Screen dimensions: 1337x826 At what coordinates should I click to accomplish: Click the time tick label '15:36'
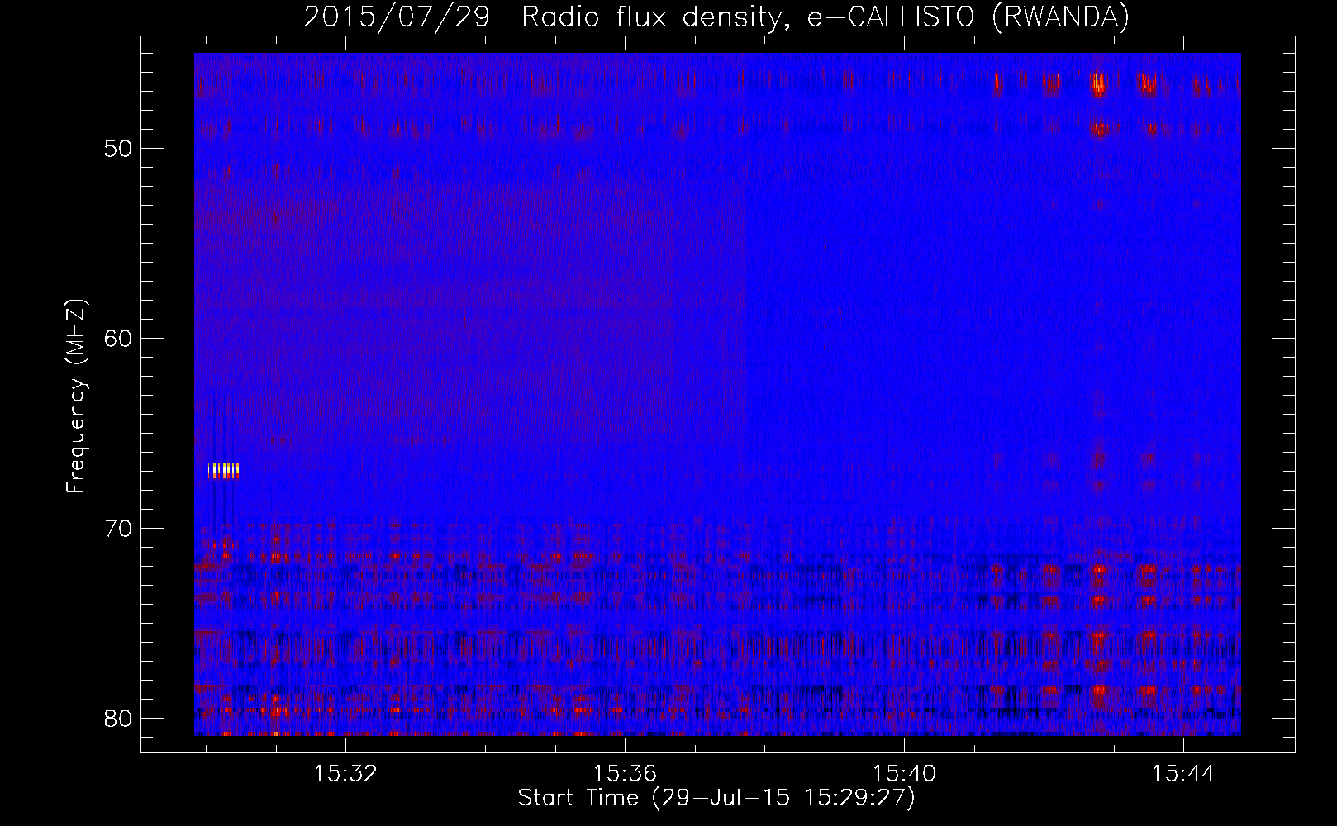coord(625,773)
